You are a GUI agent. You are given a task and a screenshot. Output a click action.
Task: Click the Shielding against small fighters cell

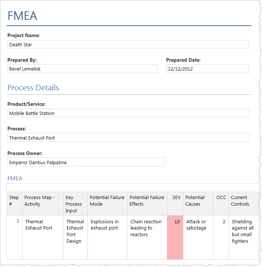click(x=243, y=237)
